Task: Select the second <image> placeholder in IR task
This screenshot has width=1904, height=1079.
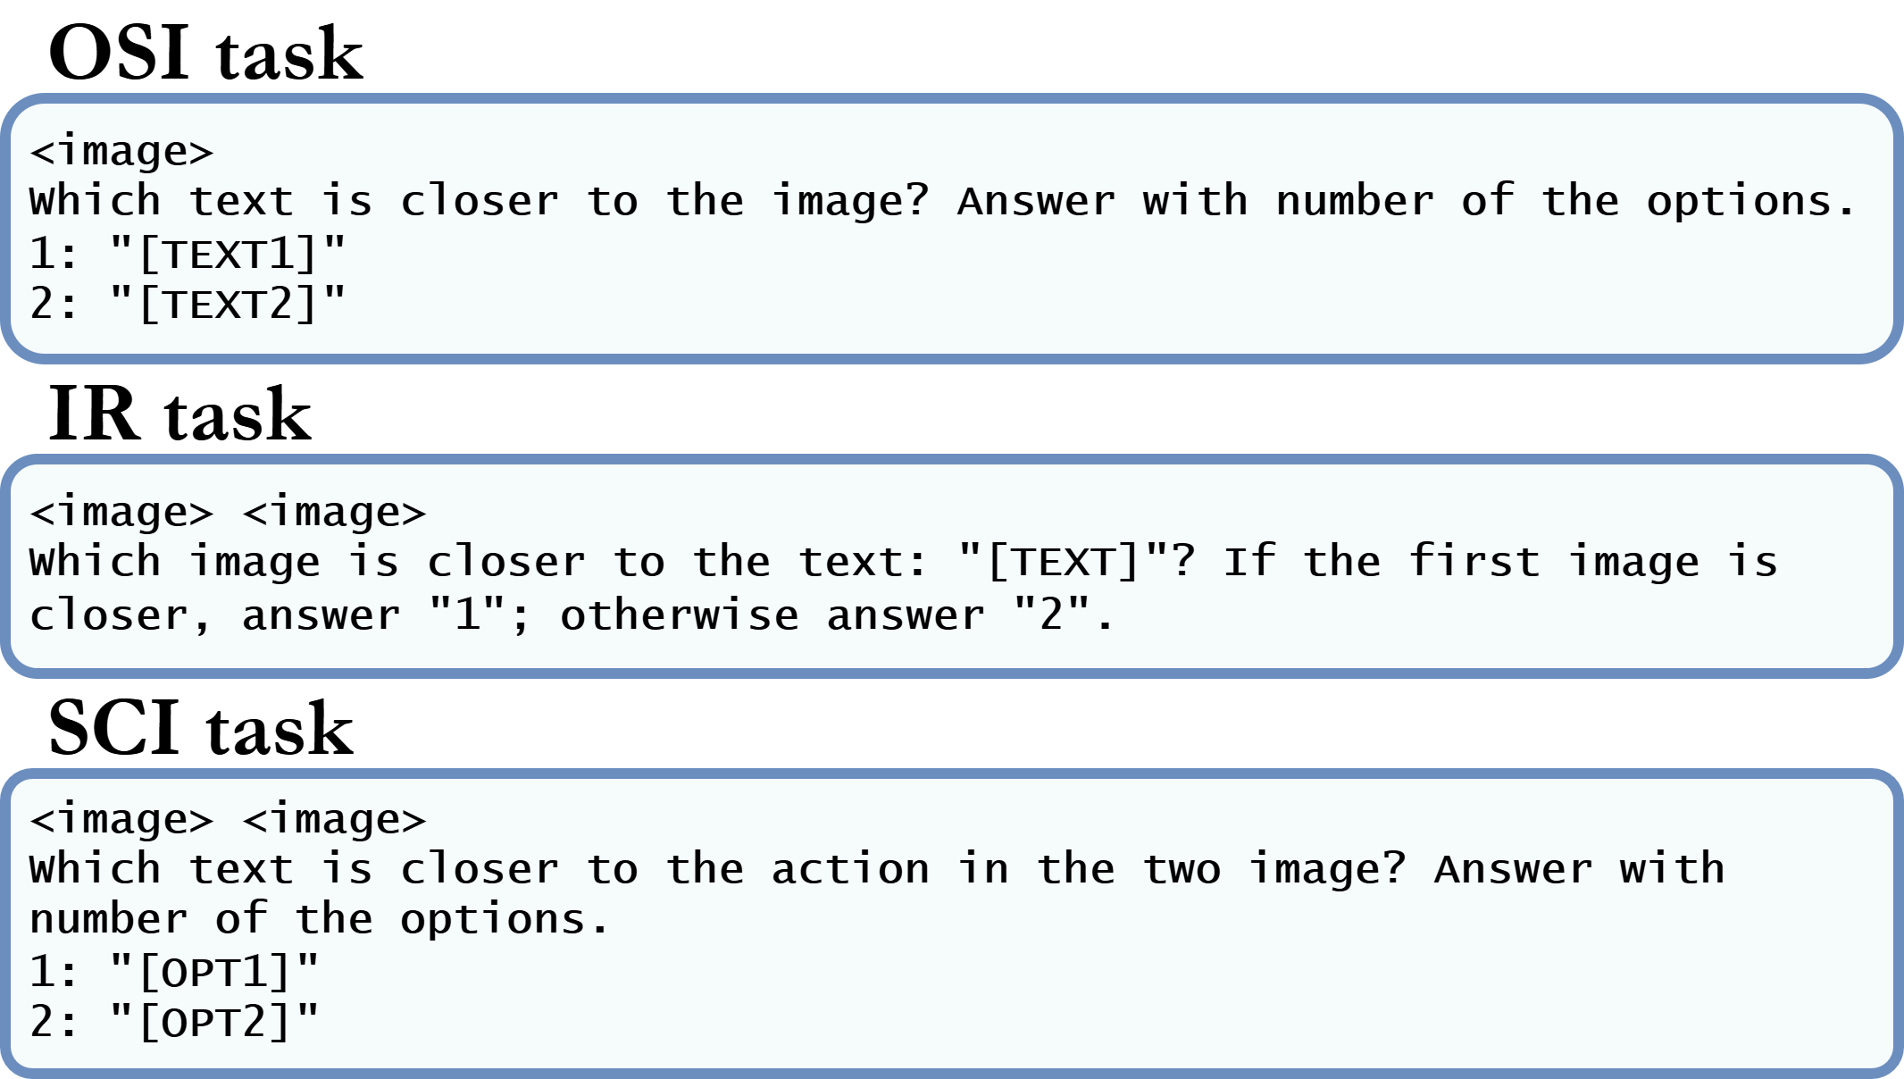Action: pyautogui.click(x=334, y=513)
